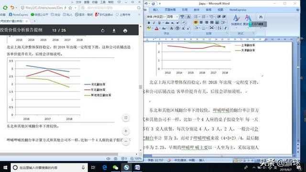The height and width of the screenshot is (172, 306).
Task: Star the page in address bar
Action: [70, 8]
